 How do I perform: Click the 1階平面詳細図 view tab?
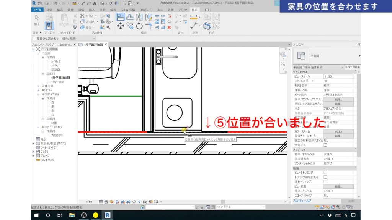click(93, 44)
